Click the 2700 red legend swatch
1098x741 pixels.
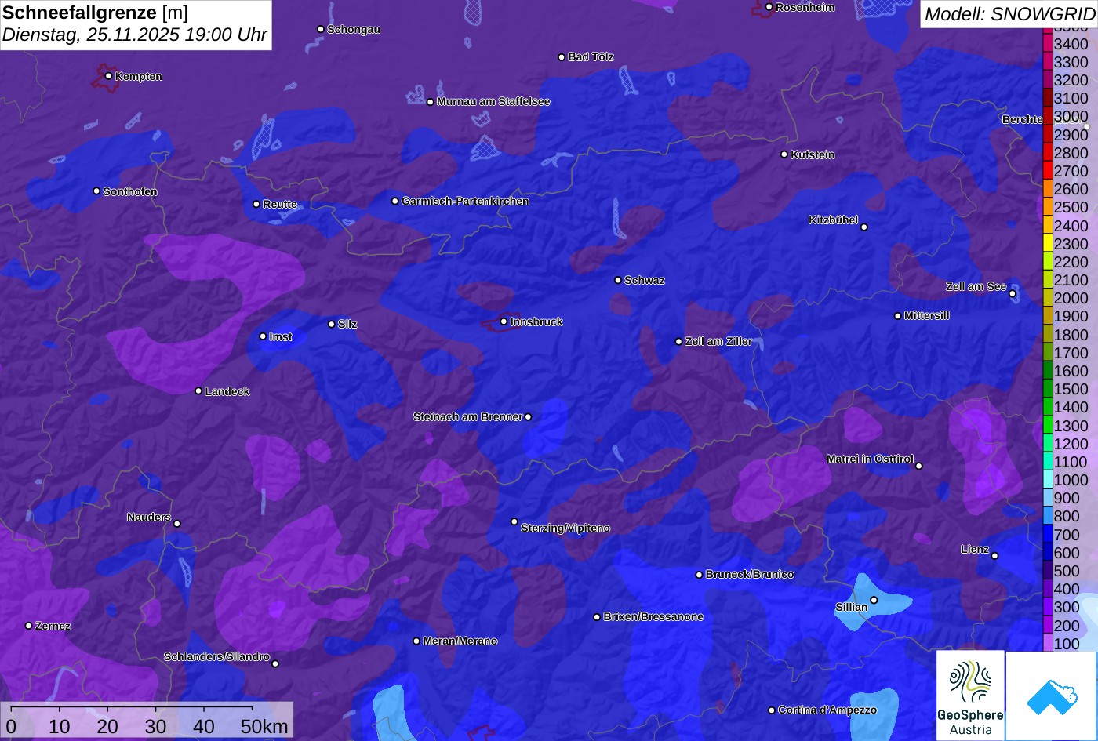point(1048,171)
